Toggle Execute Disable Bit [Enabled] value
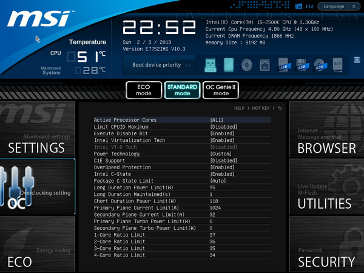The height and width of the screenshot is (273, 364). 222,133
